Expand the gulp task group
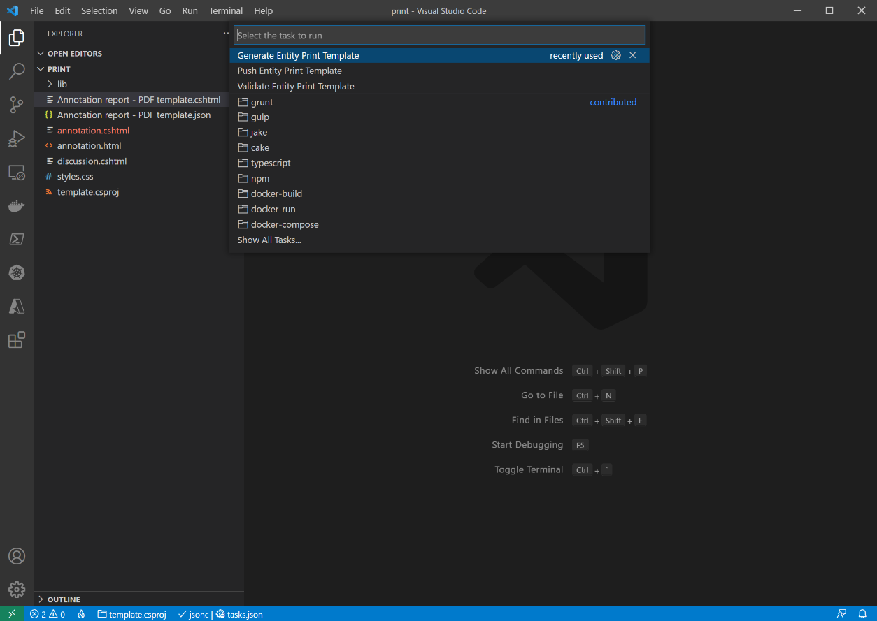Image resolution: width=877 pixels, height=621 pixels. pyautogui.click(x=440, y=117)
